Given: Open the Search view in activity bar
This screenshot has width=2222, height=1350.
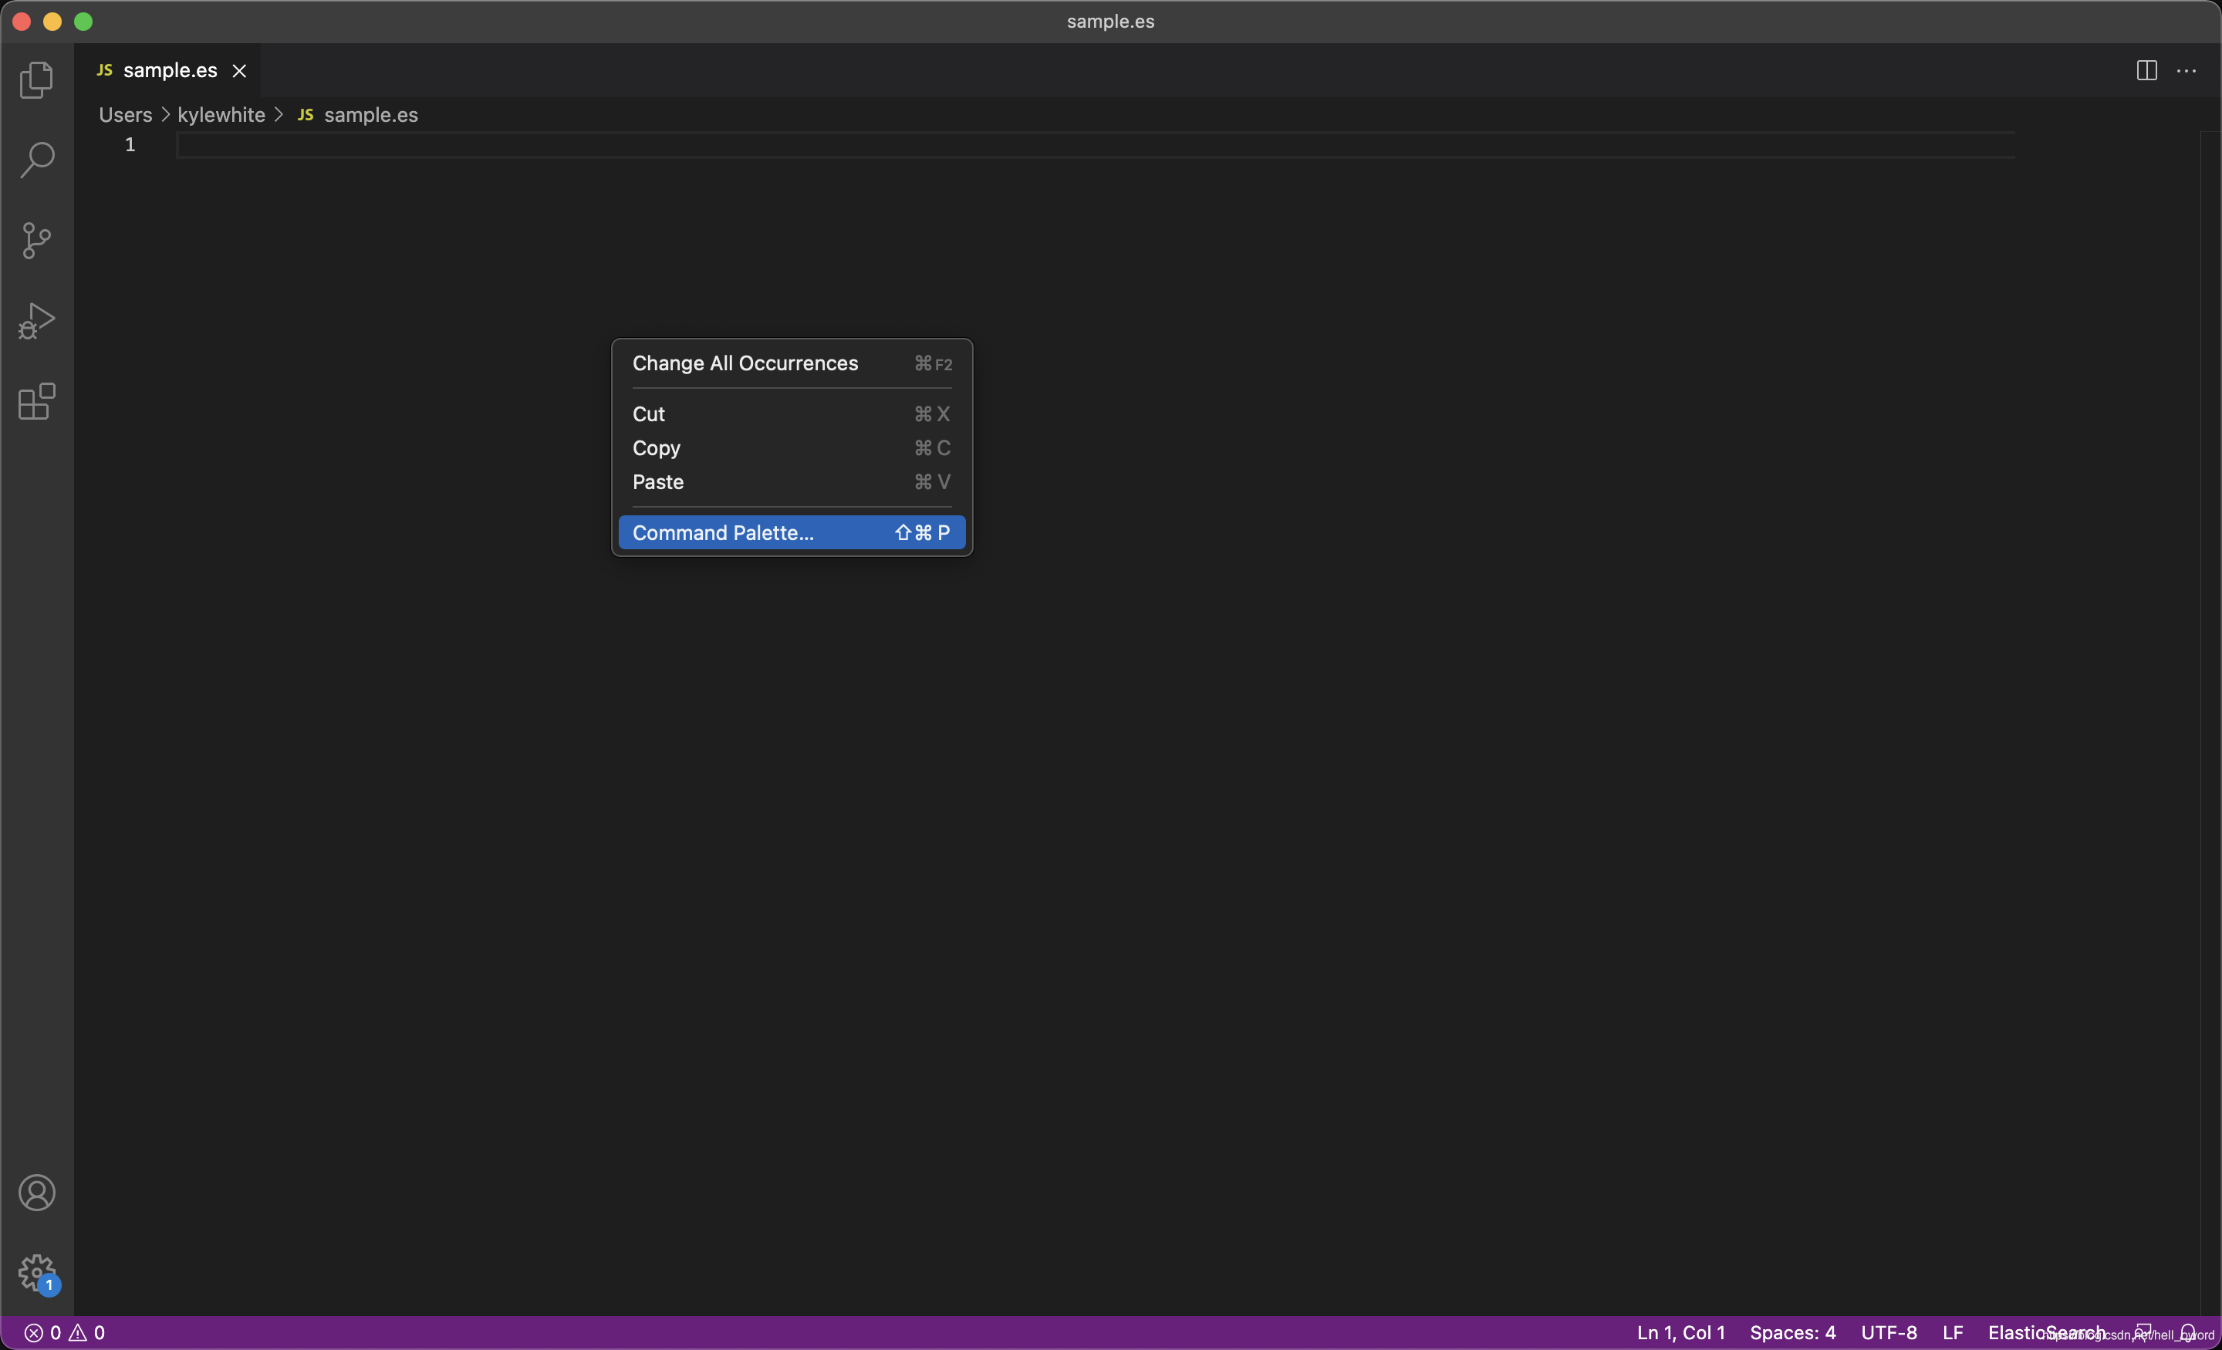Looking at the screenshot, I should pos(37,160).
